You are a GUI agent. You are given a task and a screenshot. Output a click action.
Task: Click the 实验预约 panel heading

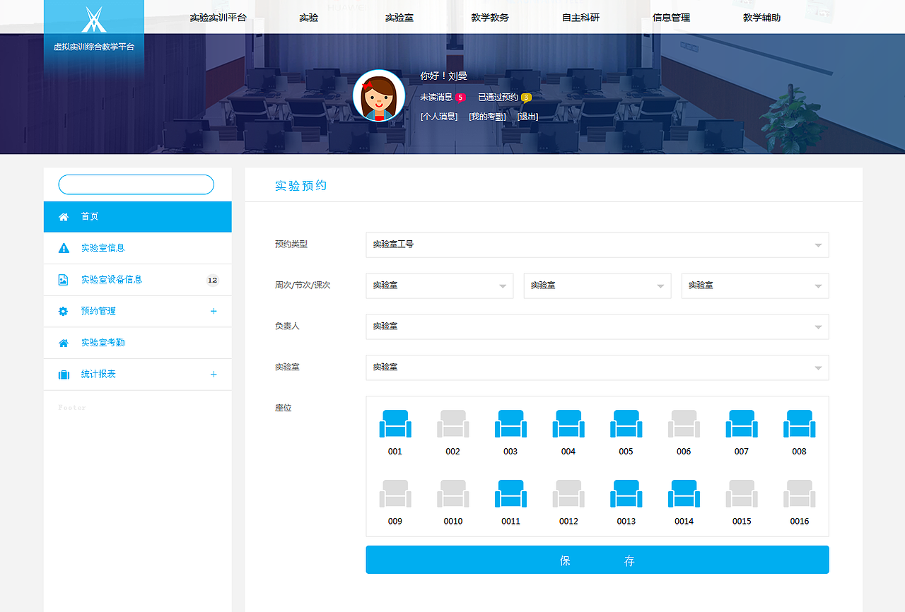point(301,186)
